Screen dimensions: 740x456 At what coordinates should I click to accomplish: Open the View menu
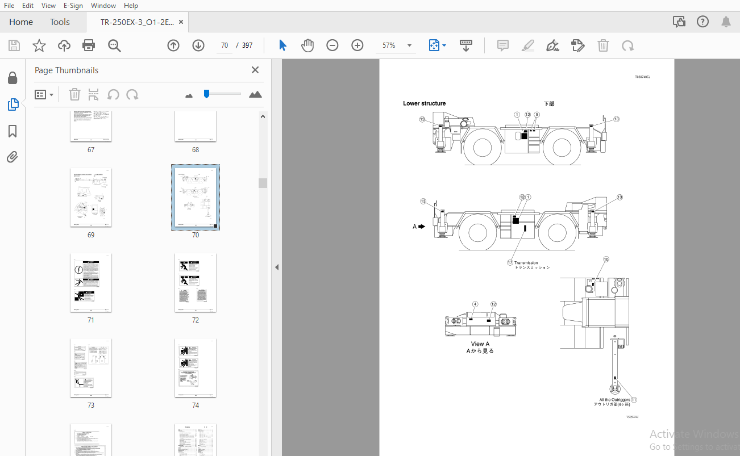(49, 5)
